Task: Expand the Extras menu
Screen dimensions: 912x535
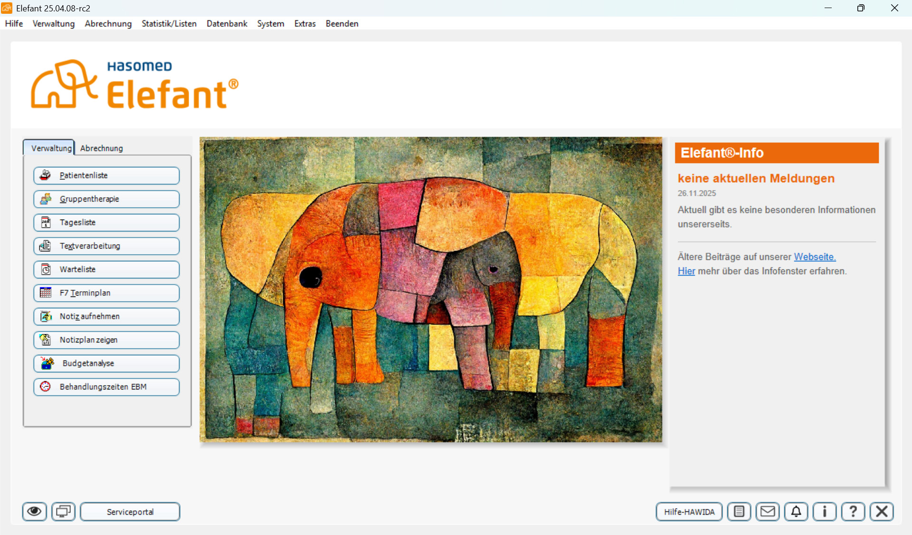Action: point(304,24)
